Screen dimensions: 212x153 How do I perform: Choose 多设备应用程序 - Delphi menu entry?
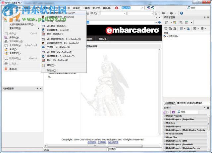click(x=64, y=17)
